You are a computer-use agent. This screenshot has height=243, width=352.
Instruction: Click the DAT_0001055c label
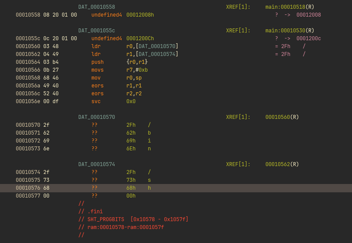(96, 31)
